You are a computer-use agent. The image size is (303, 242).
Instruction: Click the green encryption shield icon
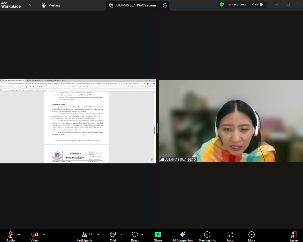pos(222,4)
